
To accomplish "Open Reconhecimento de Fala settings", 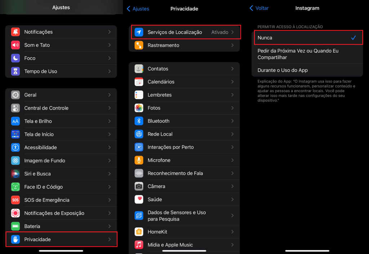I will click(184, 173).
